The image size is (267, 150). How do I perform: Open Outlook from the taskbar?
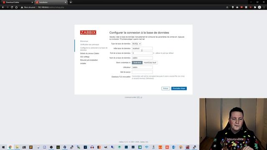click(174, 147)
